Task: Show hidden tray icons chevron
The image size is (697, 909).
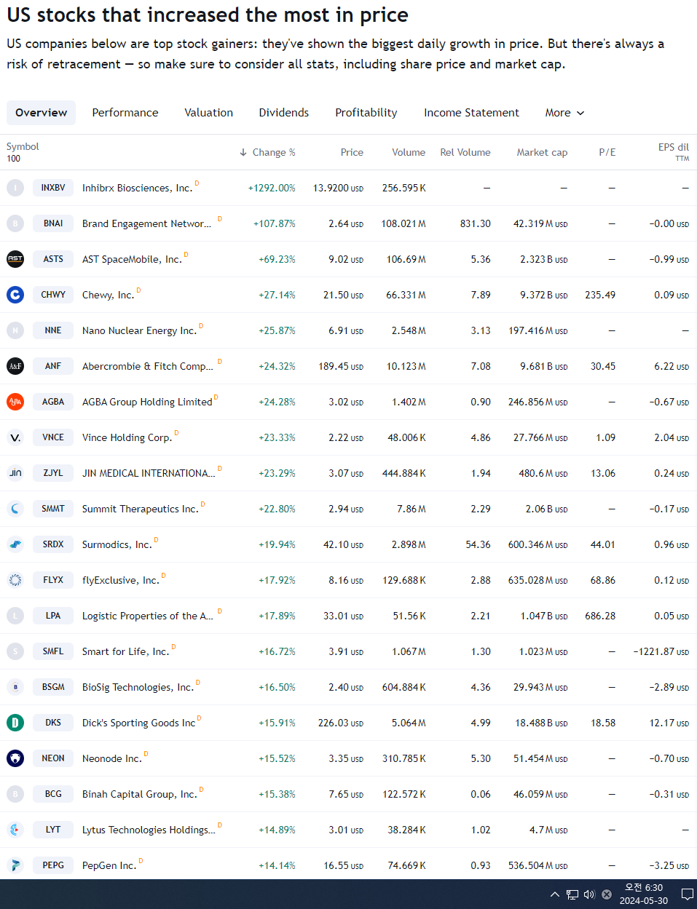Action: (555, 894)
